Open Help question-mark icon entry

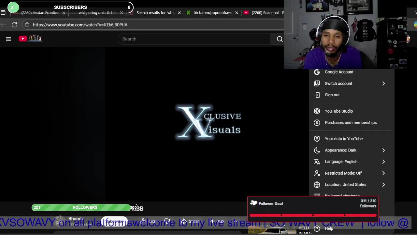[317, 228]
